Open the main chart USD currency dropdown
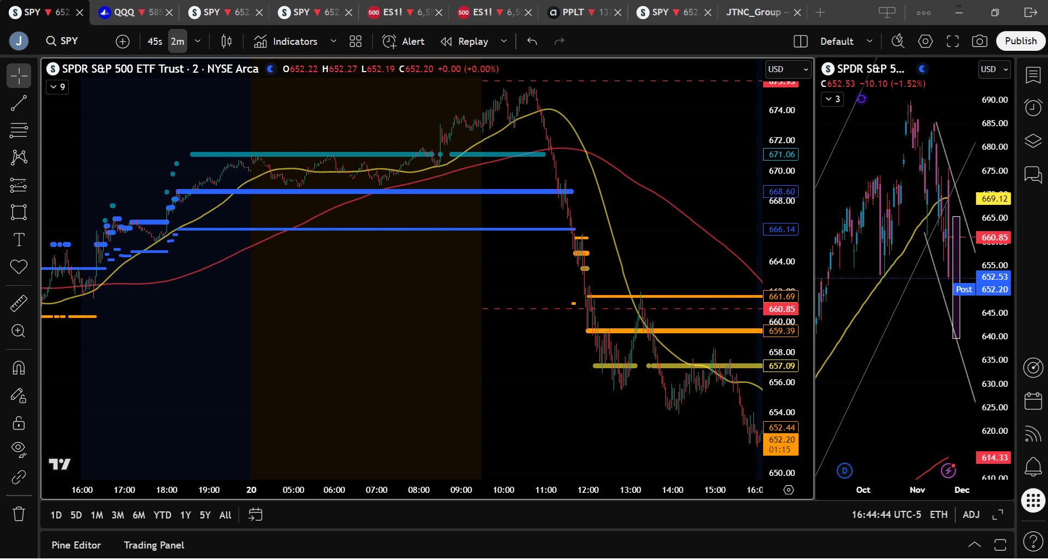Image resolution: width=1048 pixels, height=560 pixels. pyautogui.click(x=788, y=69)
